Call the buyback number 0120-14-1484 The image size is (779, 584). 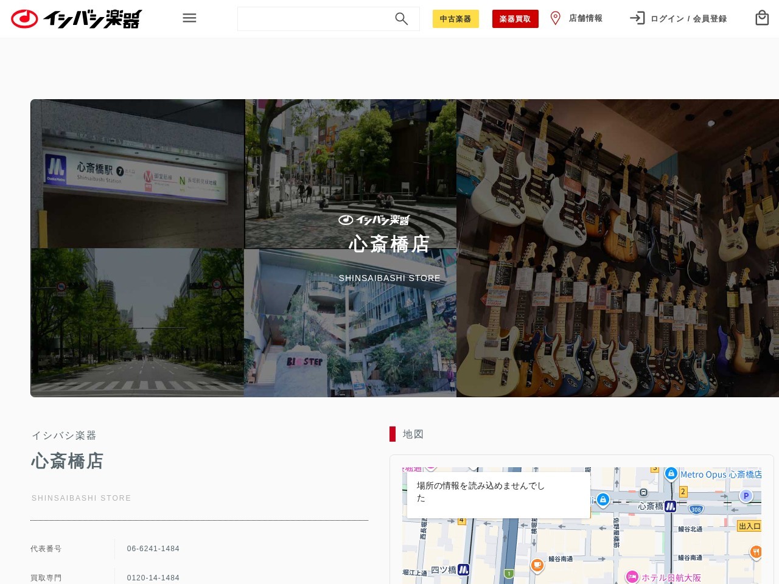point(153,577)
